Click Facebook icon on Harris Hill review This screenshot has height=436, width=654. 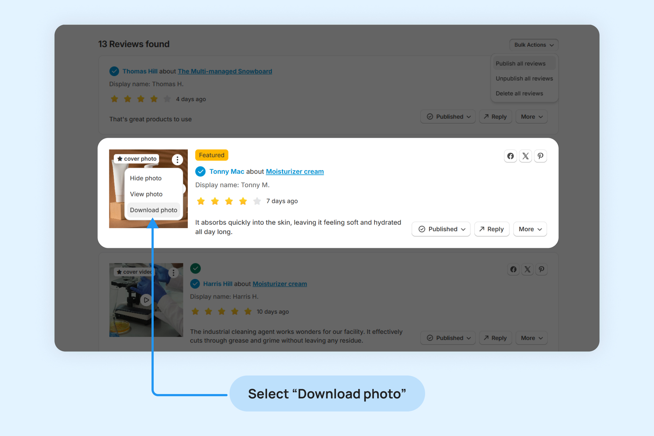click(x=513, y=269)
